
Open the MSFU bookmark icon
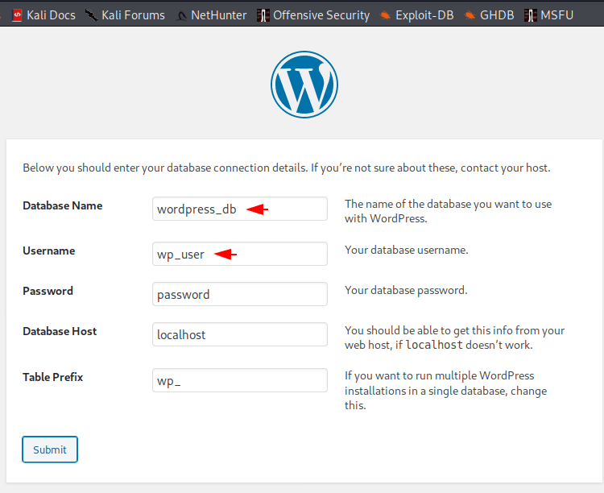click(x=531, y=15)
